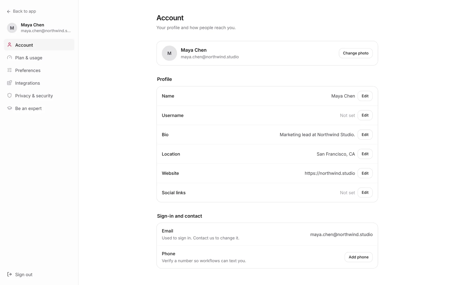Switch to Integrations settings
Image resolution: width=456 pixels, height=285 pixels.
tap(39, 83)
